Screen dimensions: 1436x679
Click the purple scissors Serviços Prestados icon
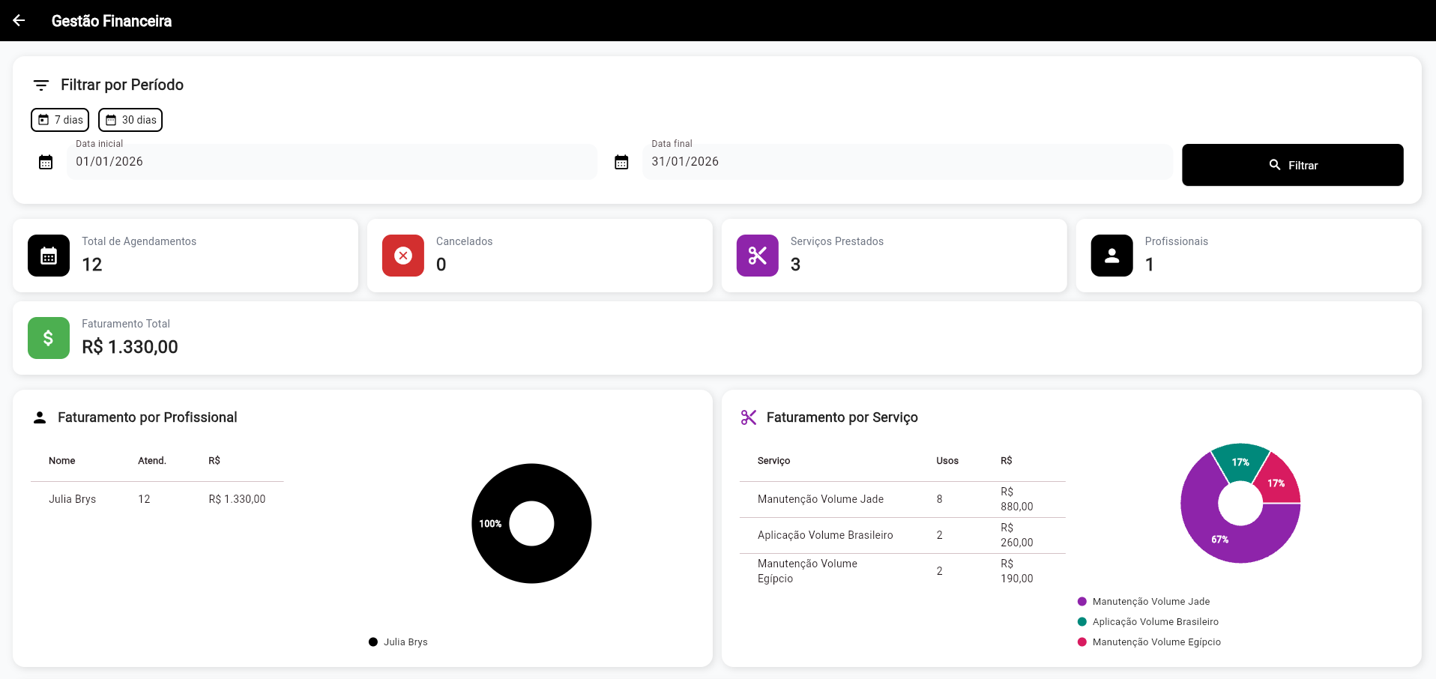[x=757, y=256]
